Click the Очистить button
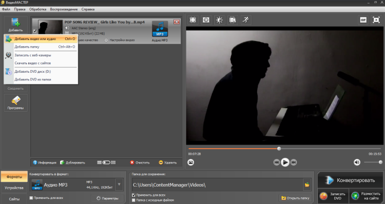Image resolution: width=385 pixels, height=204 pixels. pos(140,162)
